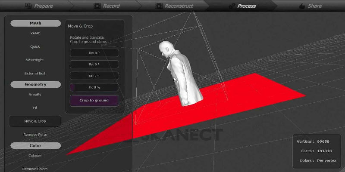Screen dimensions: 345x172
Task: Select the Fill geometry option
Action: (x=35, y=107)
